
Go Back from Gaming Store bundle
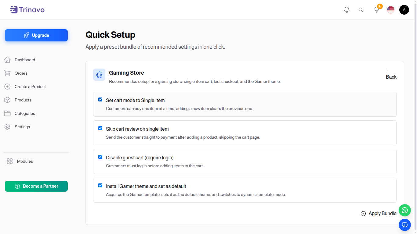391,74
